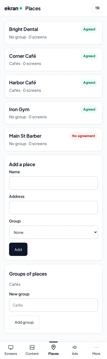Viewport: 107px width, 359px height.
Task: Open the Screens monitor icon tab
Action: [x=11, y=347]
